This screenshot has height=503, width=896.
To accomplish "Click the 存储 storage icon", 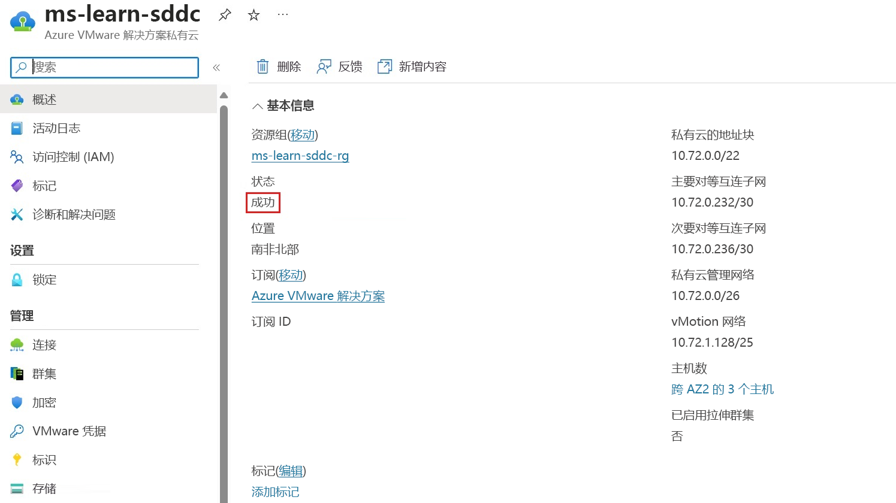I will [x=17, y=489].
